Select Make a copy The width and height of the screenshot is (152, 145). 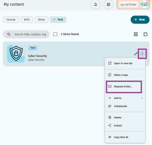125,75
